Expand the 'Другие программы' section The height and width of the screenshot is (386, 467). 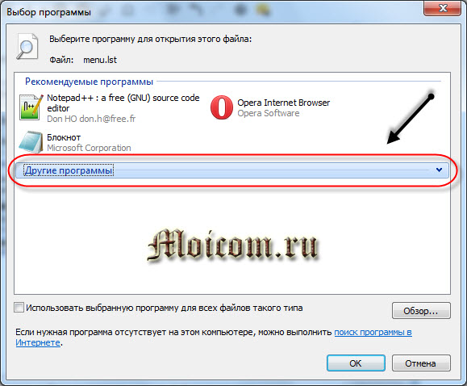232,170
